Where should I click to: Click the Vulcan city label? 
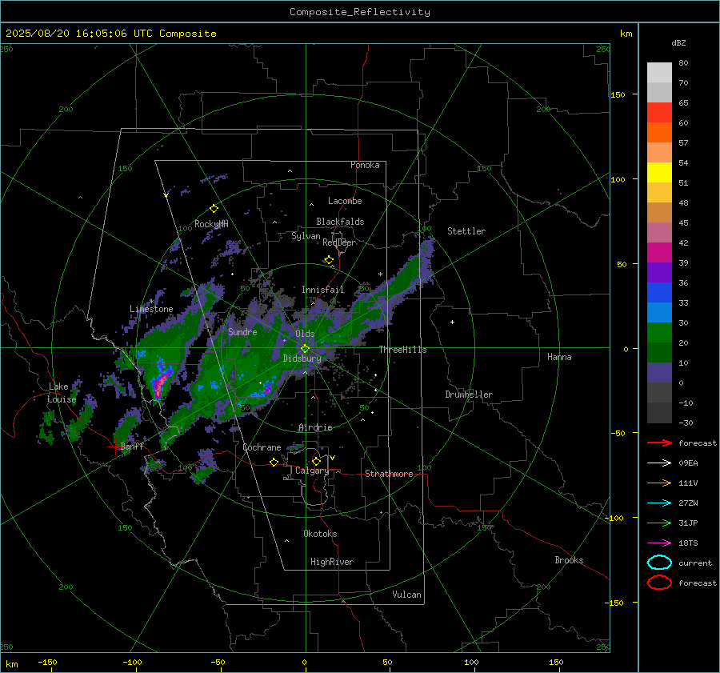pyautogui.click(x=407, y=595)
